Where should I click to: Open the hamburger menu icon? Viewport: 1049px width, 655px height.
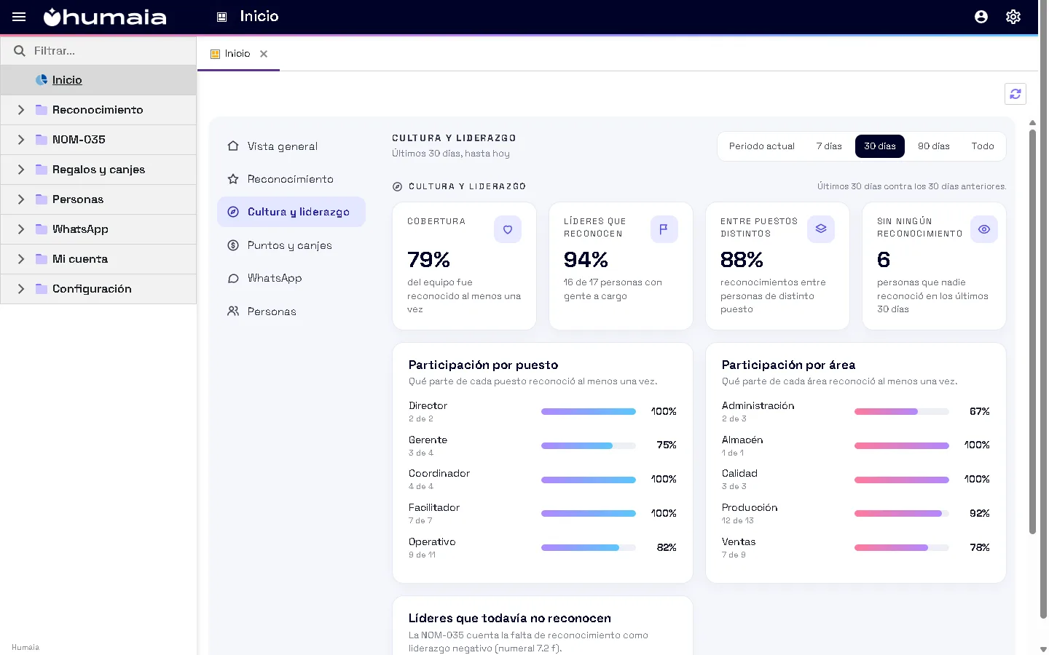[19, 17]
